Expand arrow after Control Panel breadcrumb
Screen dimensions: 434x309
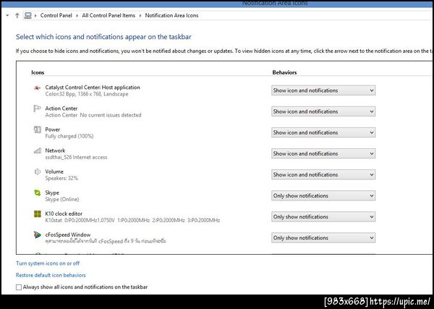pyautogui.click(x=77, y=15)
